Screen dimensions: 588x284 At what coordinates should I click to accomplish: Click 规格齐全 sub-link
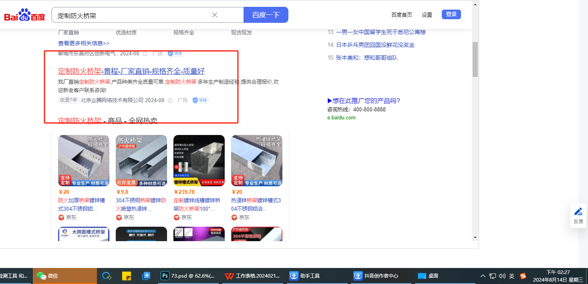tap(184, 32)
